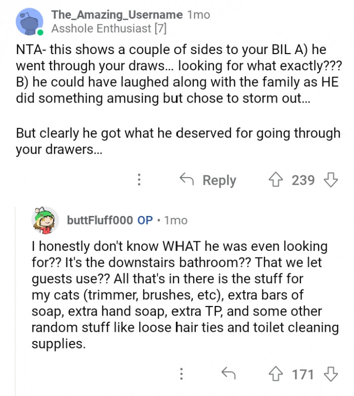Click the green online status dot

40,33
